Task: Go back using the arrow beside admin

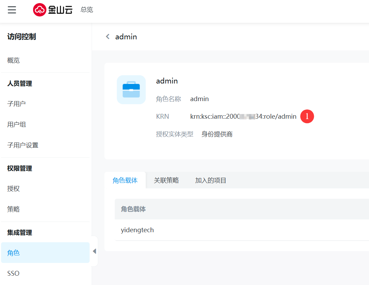Action: pyautogui.click(x=108, y=37)
